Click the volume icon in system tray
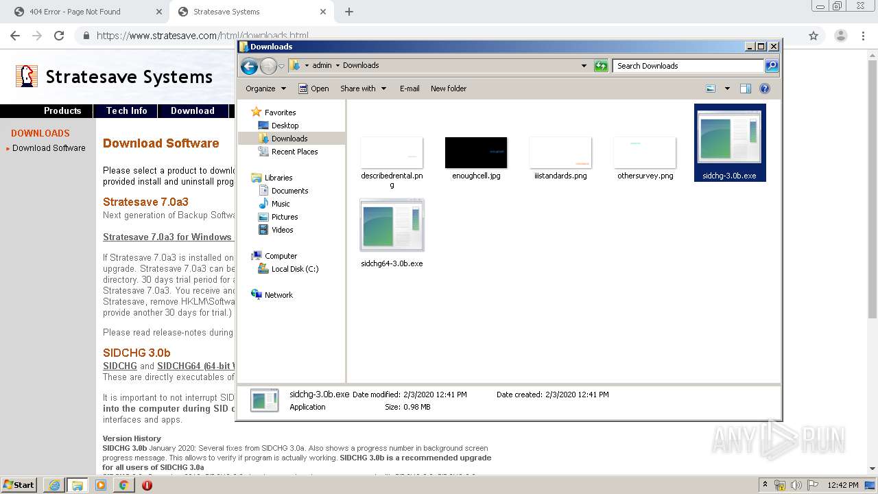 [796, 485]
